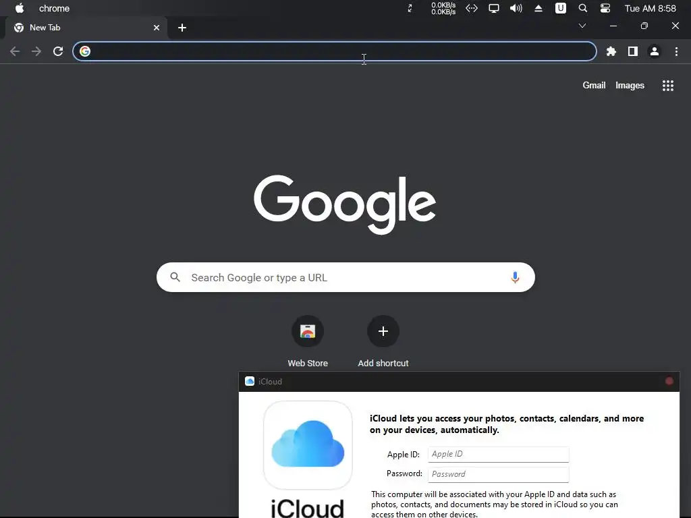691x518 pixels.
Task: Close the iCloud window with red button
Action: tap(669, 382)
